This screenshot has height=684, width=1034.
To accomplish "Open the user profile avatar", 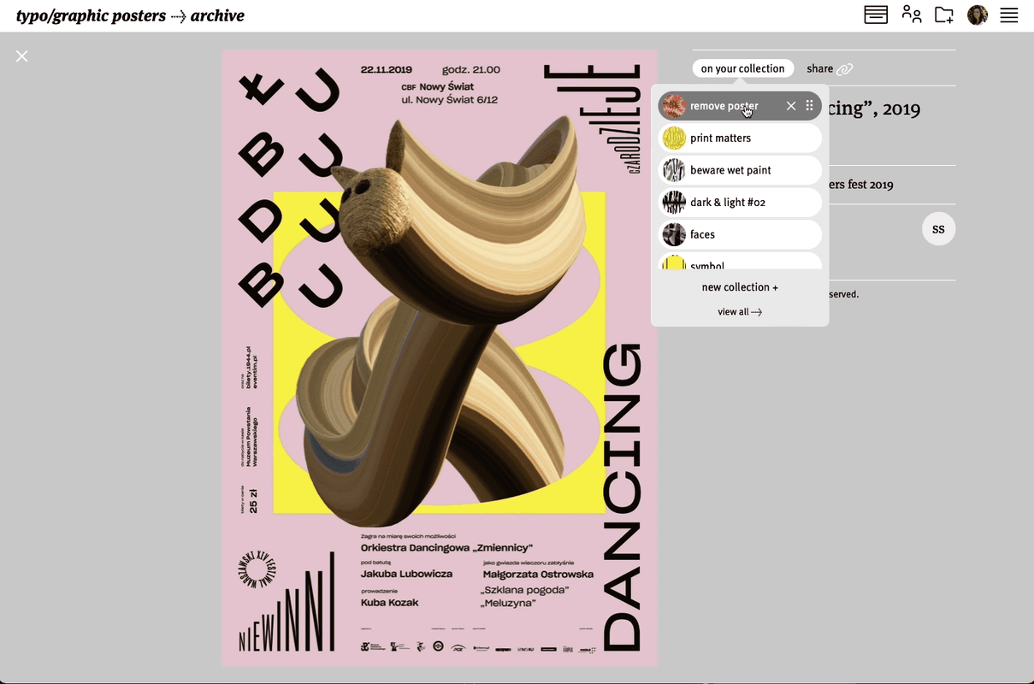I will (978, 15).
